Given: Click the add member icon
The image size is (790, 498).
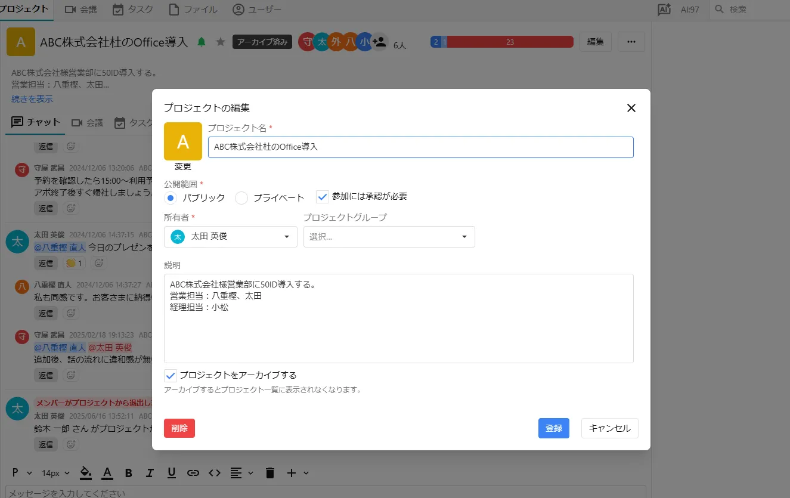Looking at the screenshot, I should point(379,42).
